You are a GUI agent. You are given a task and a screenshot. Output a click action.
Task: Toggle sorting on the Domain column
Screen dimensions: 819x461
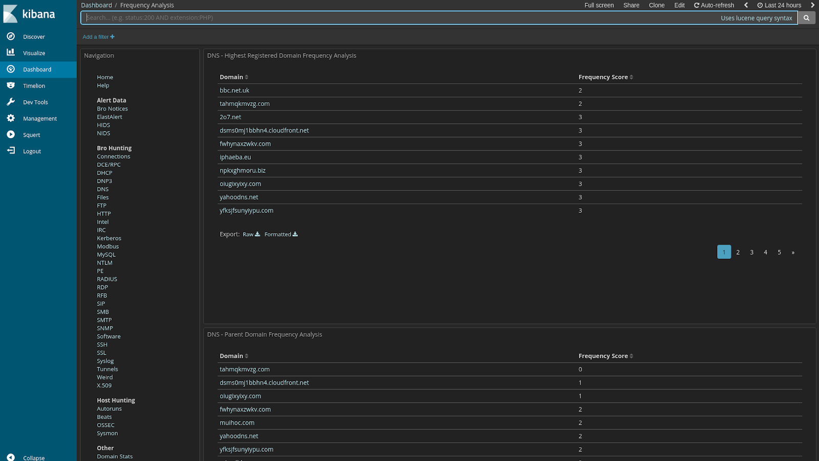pos(234,77)
